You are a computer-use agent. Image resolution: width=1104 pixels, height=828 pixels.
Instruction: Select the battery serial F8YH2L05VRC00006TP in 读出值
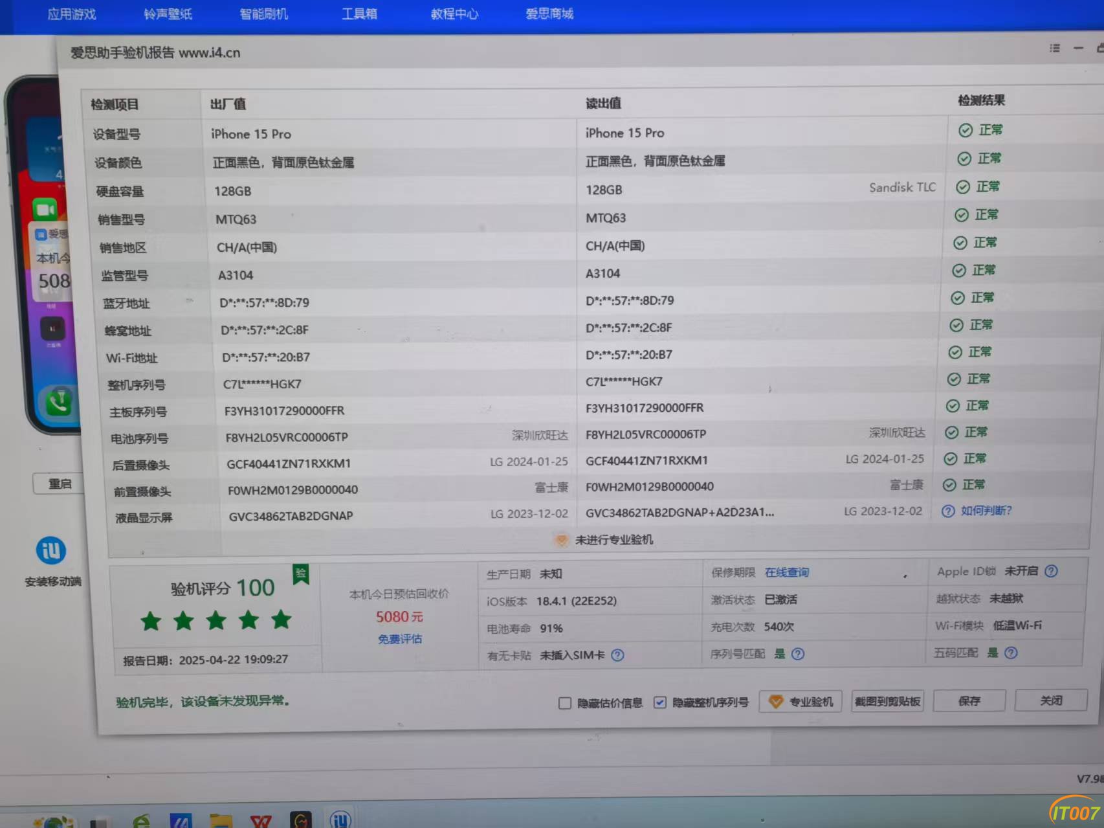coord(646,434)
